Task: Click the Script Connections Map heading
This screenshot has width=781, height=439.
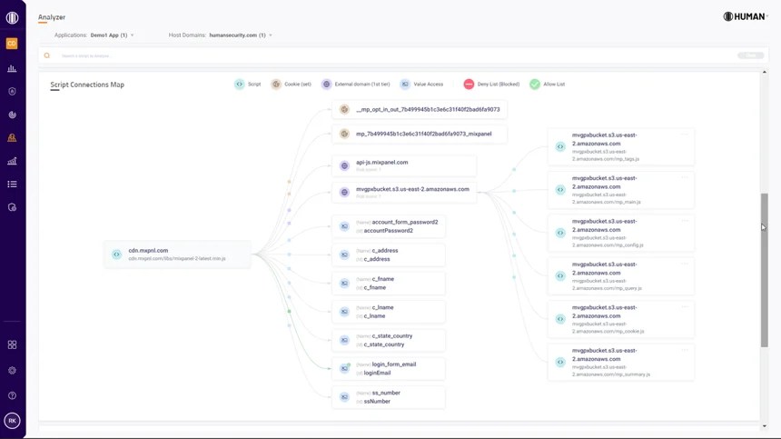Action: point(87,85)
